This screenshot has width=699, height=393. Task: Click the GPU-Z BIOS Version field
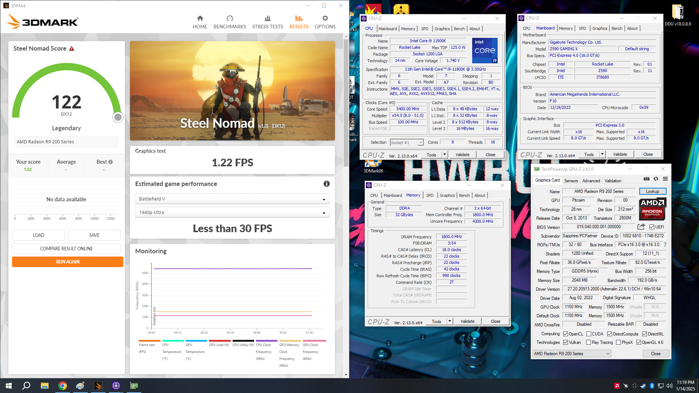click(599, 227)
